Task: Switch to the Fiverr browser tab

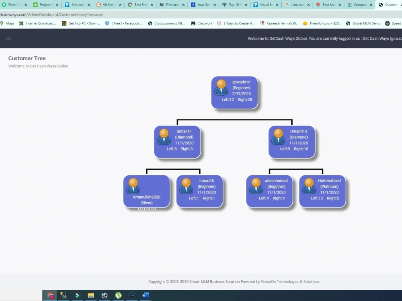Action: click(x=12, y=4)
